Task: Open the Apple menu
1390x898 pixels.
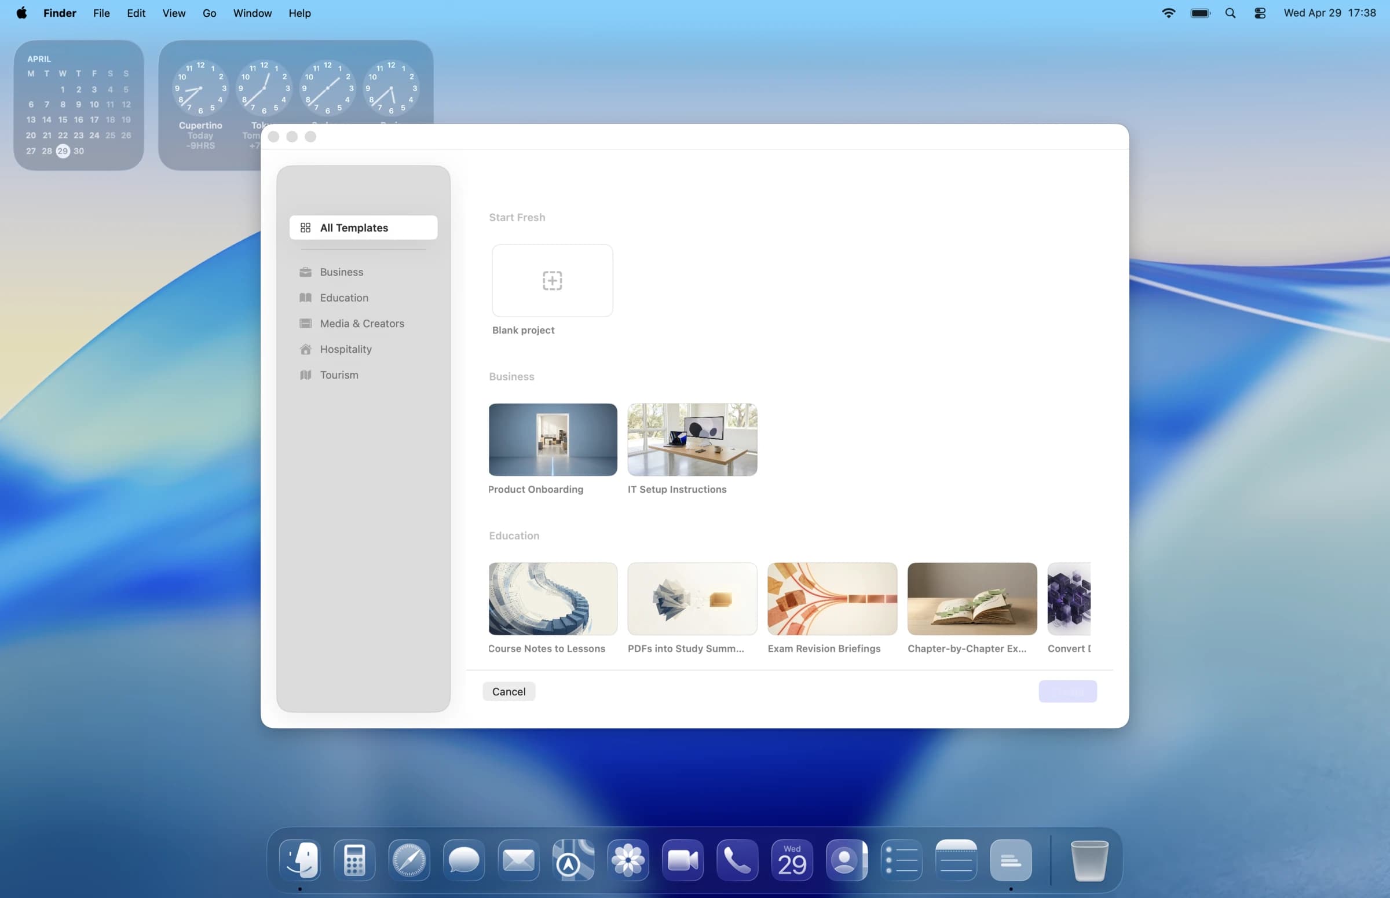Action: (x=21, y=13)
